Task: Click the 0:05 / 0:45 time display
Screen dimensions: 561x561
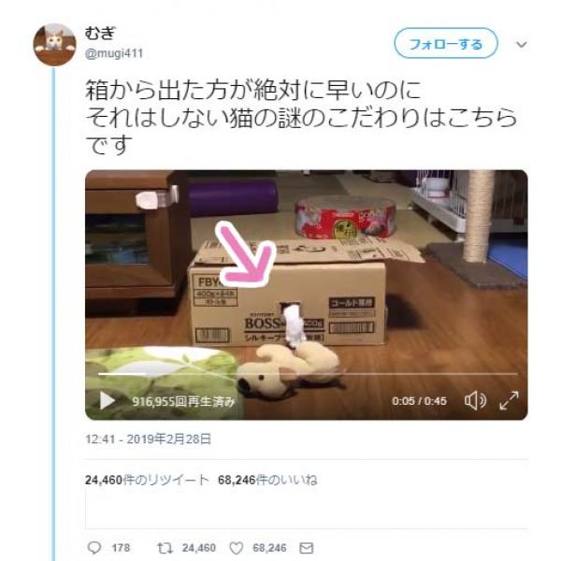Action: (419, 401)
